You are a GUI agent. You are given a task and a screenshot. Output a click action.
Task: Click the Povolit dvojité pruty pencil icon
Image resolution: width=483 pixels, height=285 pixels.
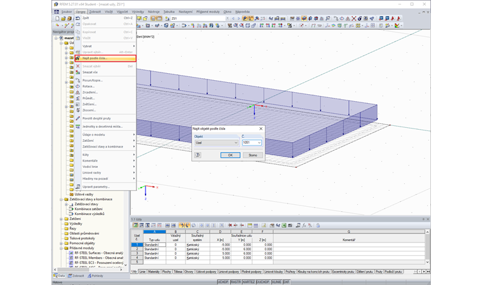click(78, 118)
